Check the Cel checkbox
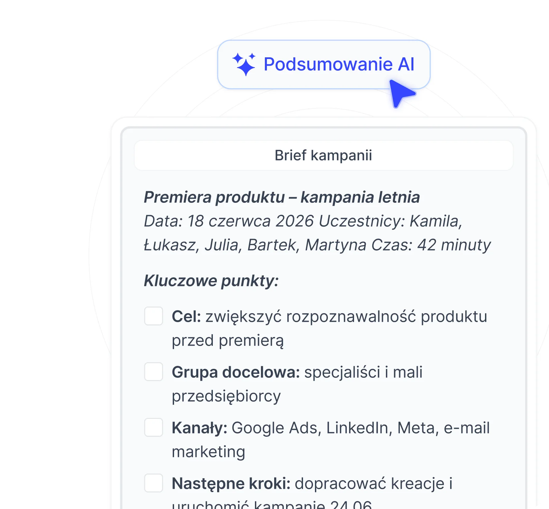The image size is (549, 509). [x=153, y=316]
